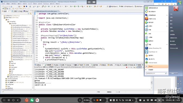Viewport: 183px width, 103px height.
Task: Toggle the Wi-Fi icon in the status tray
Action: point(120,100)
